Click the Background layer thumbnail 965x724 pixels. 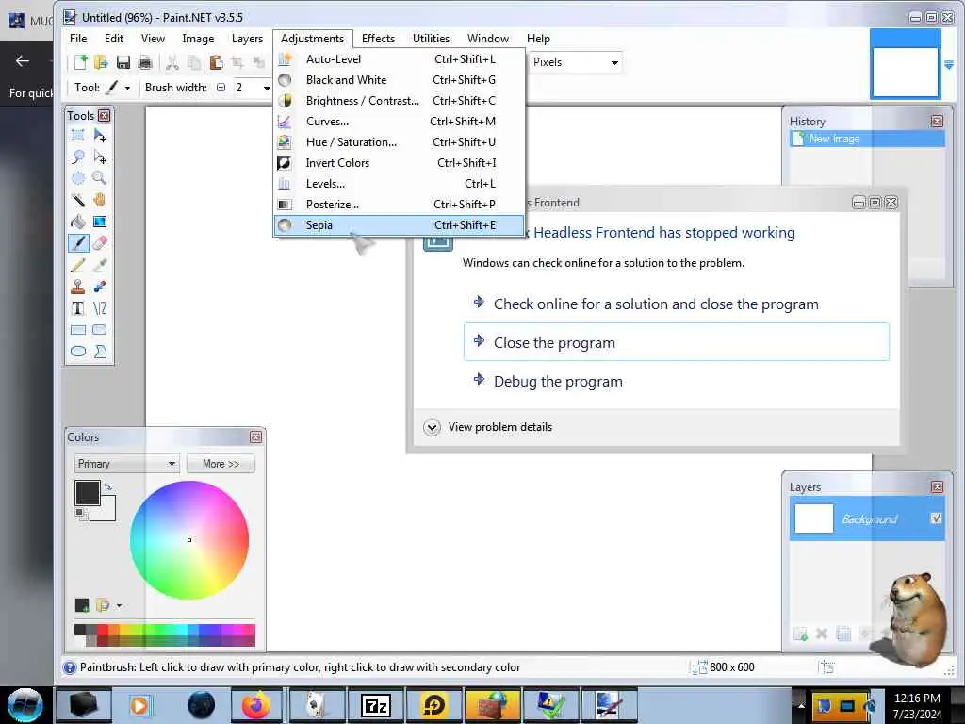[x=813, y=518]
